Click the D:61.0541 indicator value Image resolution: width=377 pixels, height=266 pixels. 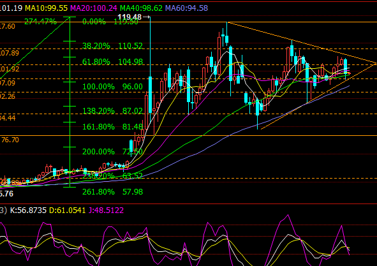(x=68, y=211)
